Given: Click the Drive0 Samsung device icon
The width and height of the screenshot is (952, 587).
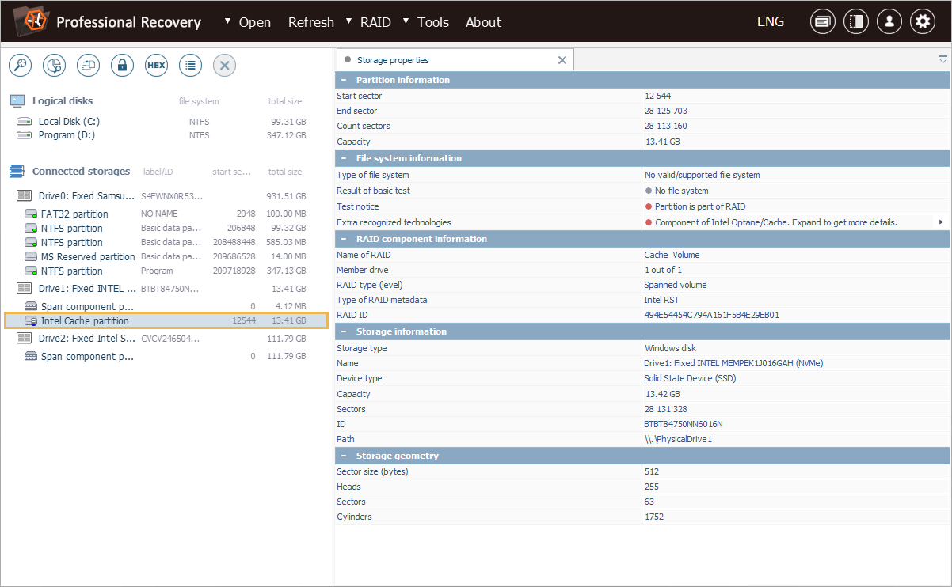Looking at the screenshot, I should [x=25, y=196].
